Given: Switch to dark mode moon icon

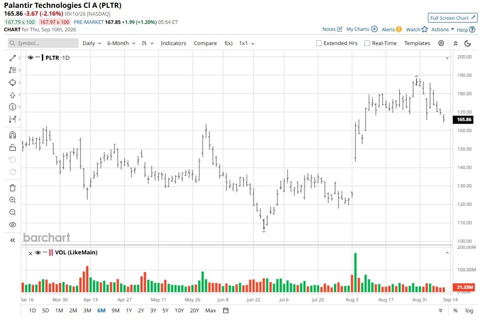Looking at the screenshot, I should (467, 43).
